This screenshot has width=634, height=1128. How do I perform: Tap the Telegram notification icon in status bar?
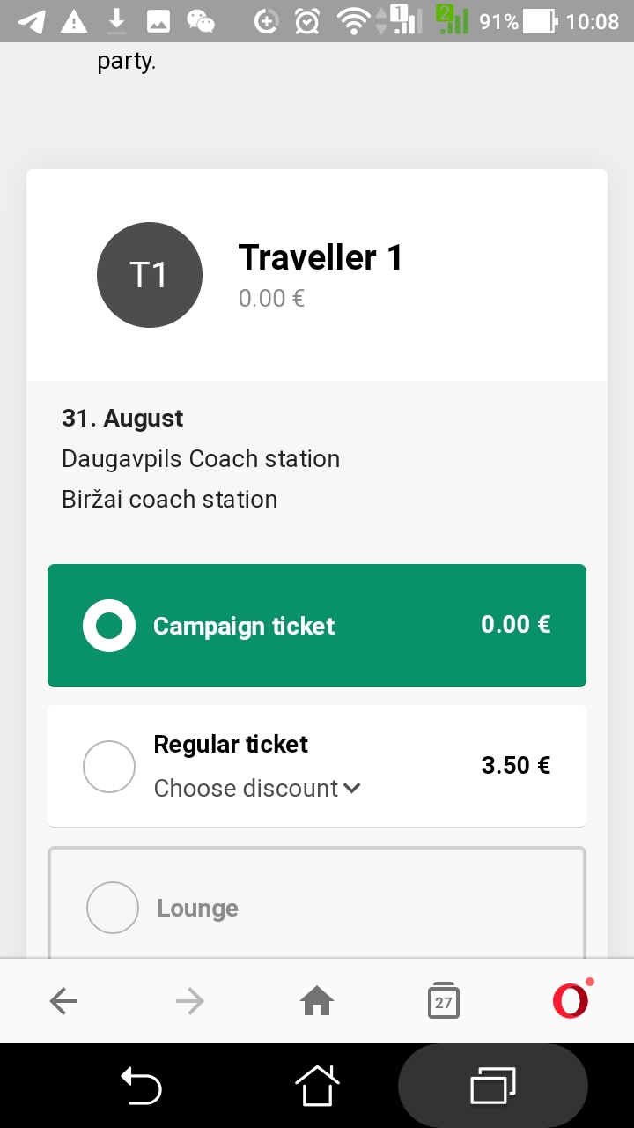pyautogui.click(x=32, y=21)
